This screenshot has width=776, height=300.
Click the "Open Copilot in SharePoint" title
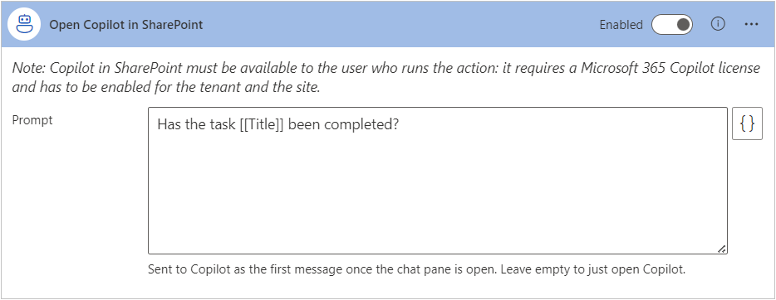[x=125, y=25]
